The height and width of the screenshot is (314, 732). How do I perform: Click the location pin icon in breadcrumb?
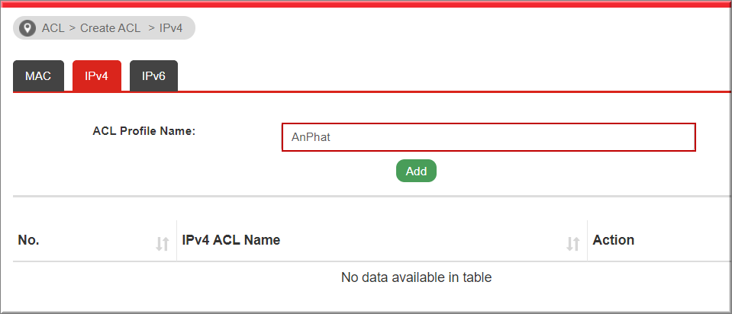click(27, 28)
